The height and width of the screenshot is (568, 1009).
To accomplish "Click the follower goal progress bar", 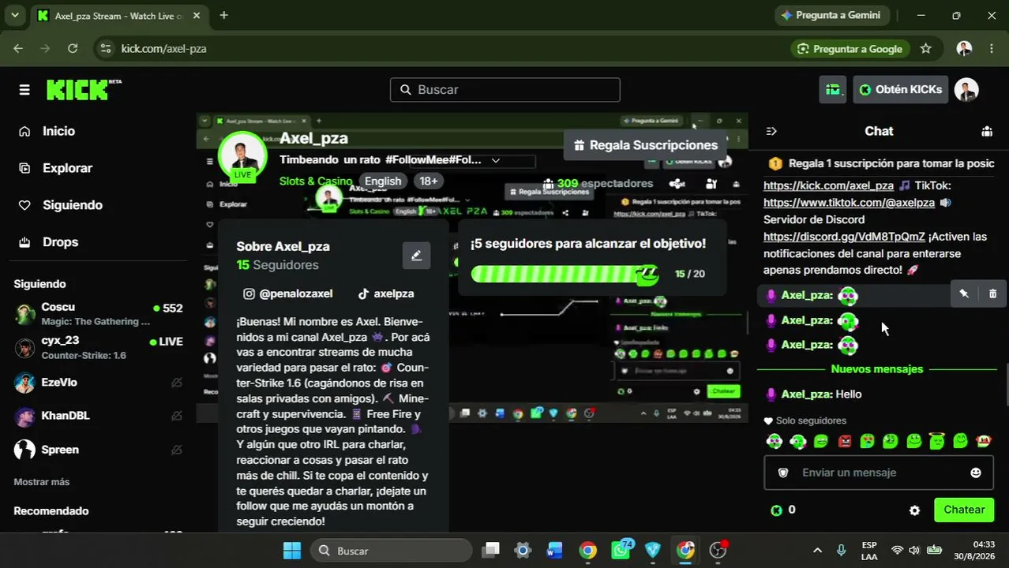I will (x=564, y=274).
